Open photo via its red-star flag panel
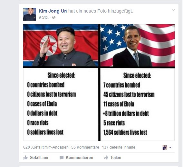This screenshot has width=184, height=167. pos(61,45)
